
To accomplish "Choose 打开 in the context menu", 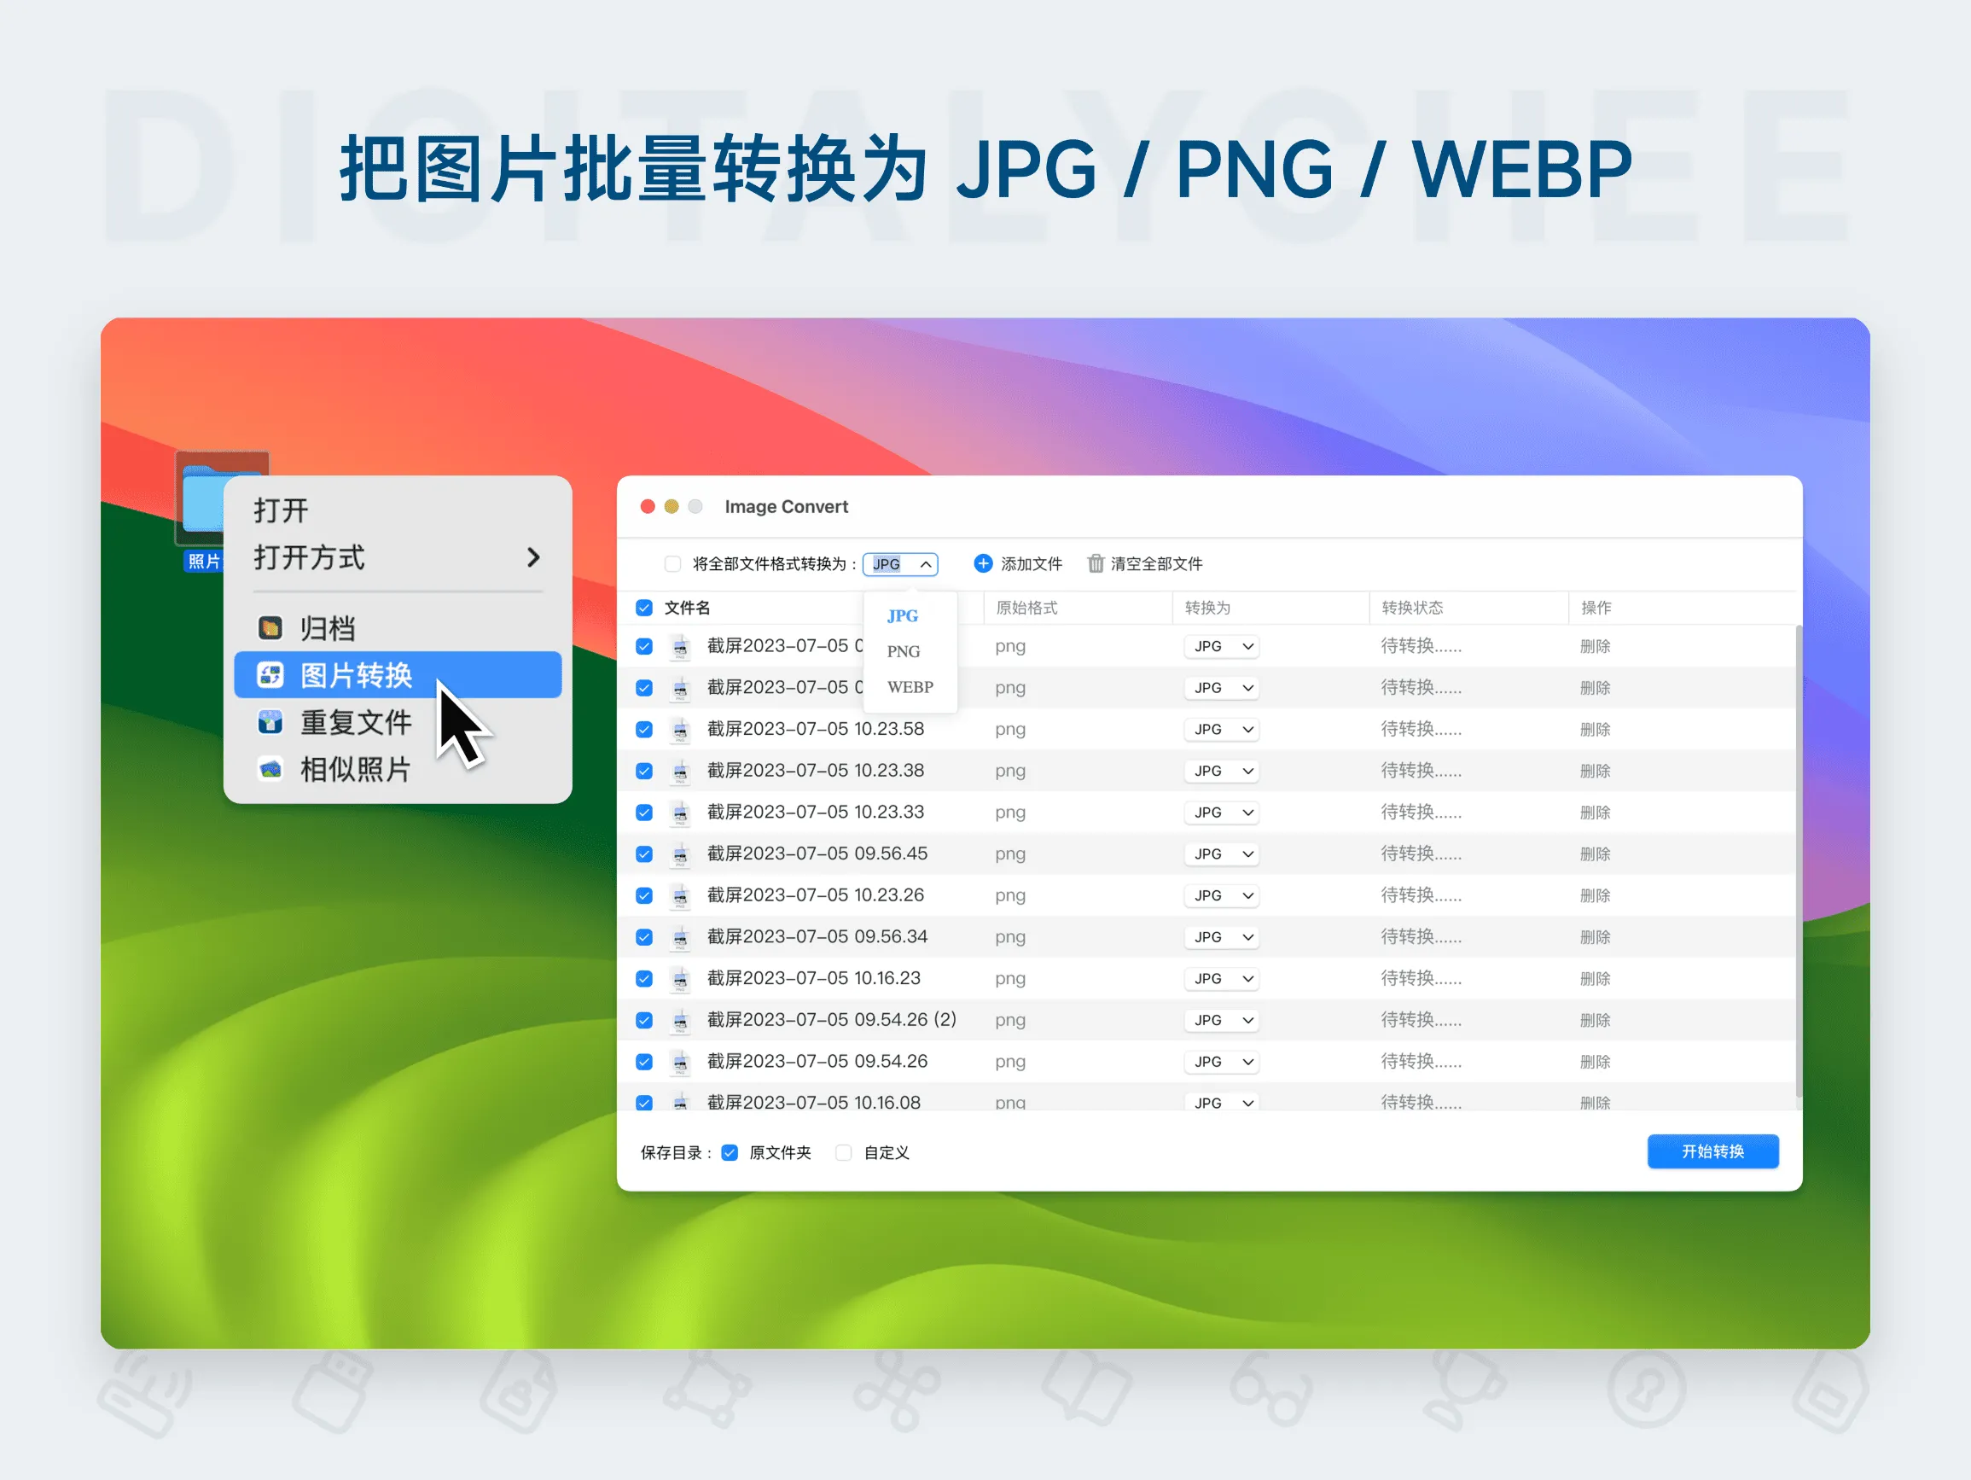I will tap(280, 510).
